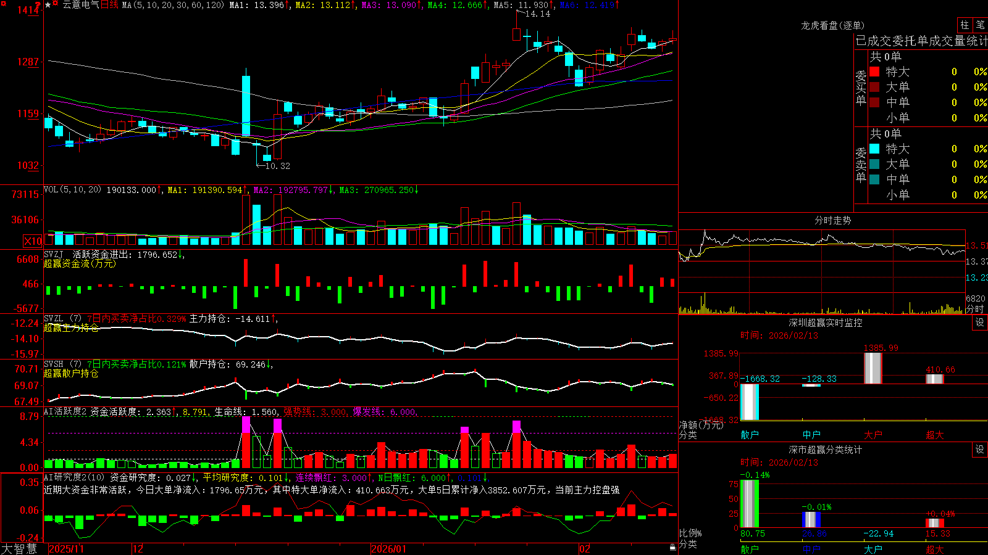
Task: Click the lock icon on the date axis
Action: coord(672,548)
